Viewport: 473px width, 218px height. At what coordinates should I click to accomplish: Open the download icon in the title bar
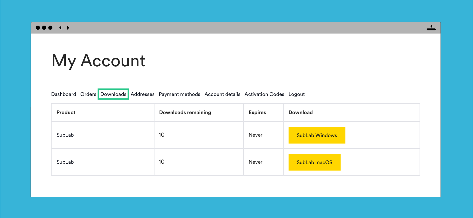point(431,28)
